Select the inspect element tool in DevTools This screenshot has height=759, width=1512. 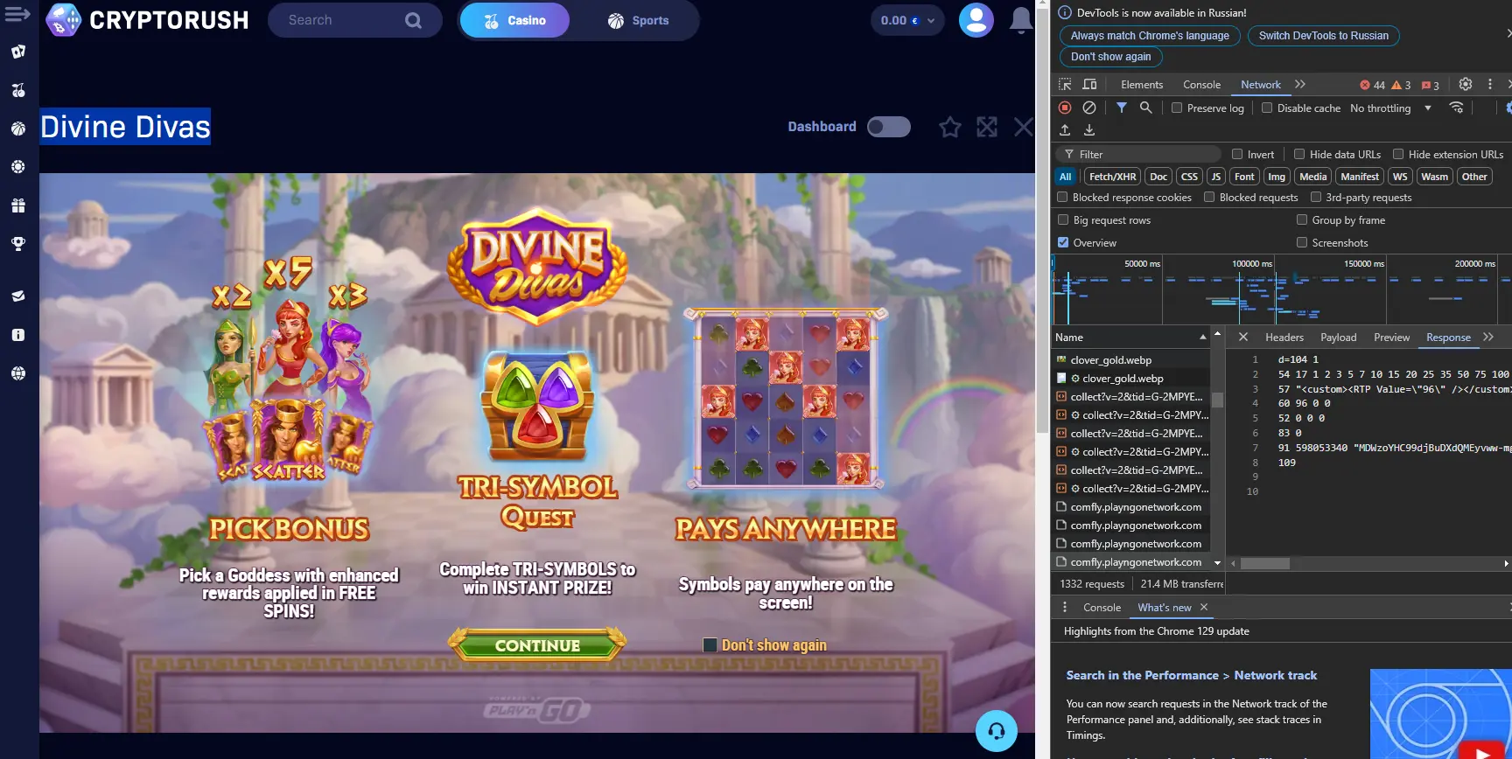coord(1065,85)
